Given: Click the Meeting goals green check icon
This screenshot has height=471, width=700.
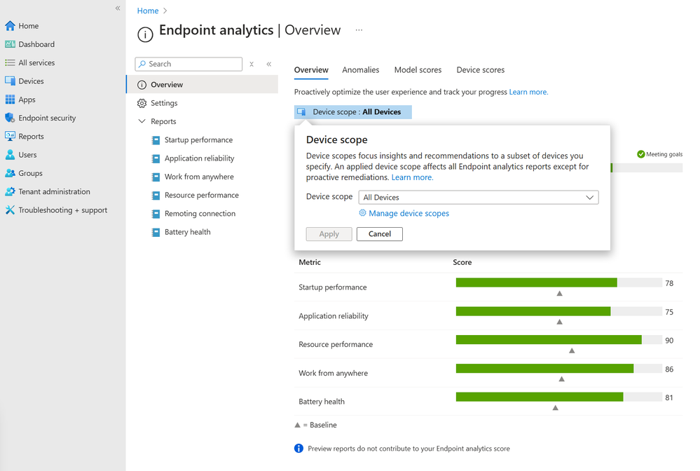Looking at the screenshot, I should tap(640, 154).
